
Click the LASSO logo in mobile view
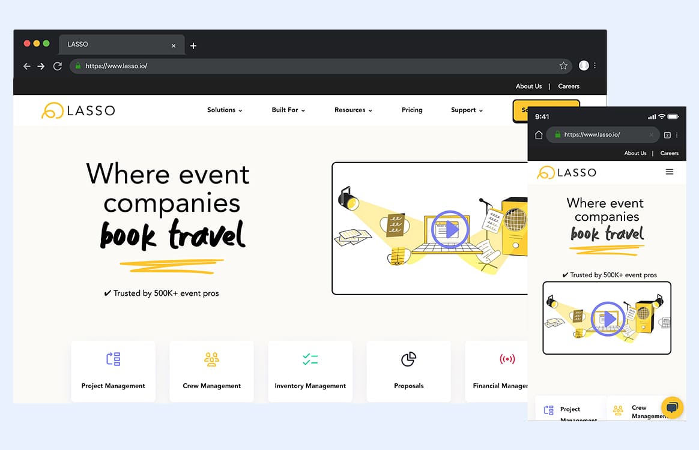point(567,172)
